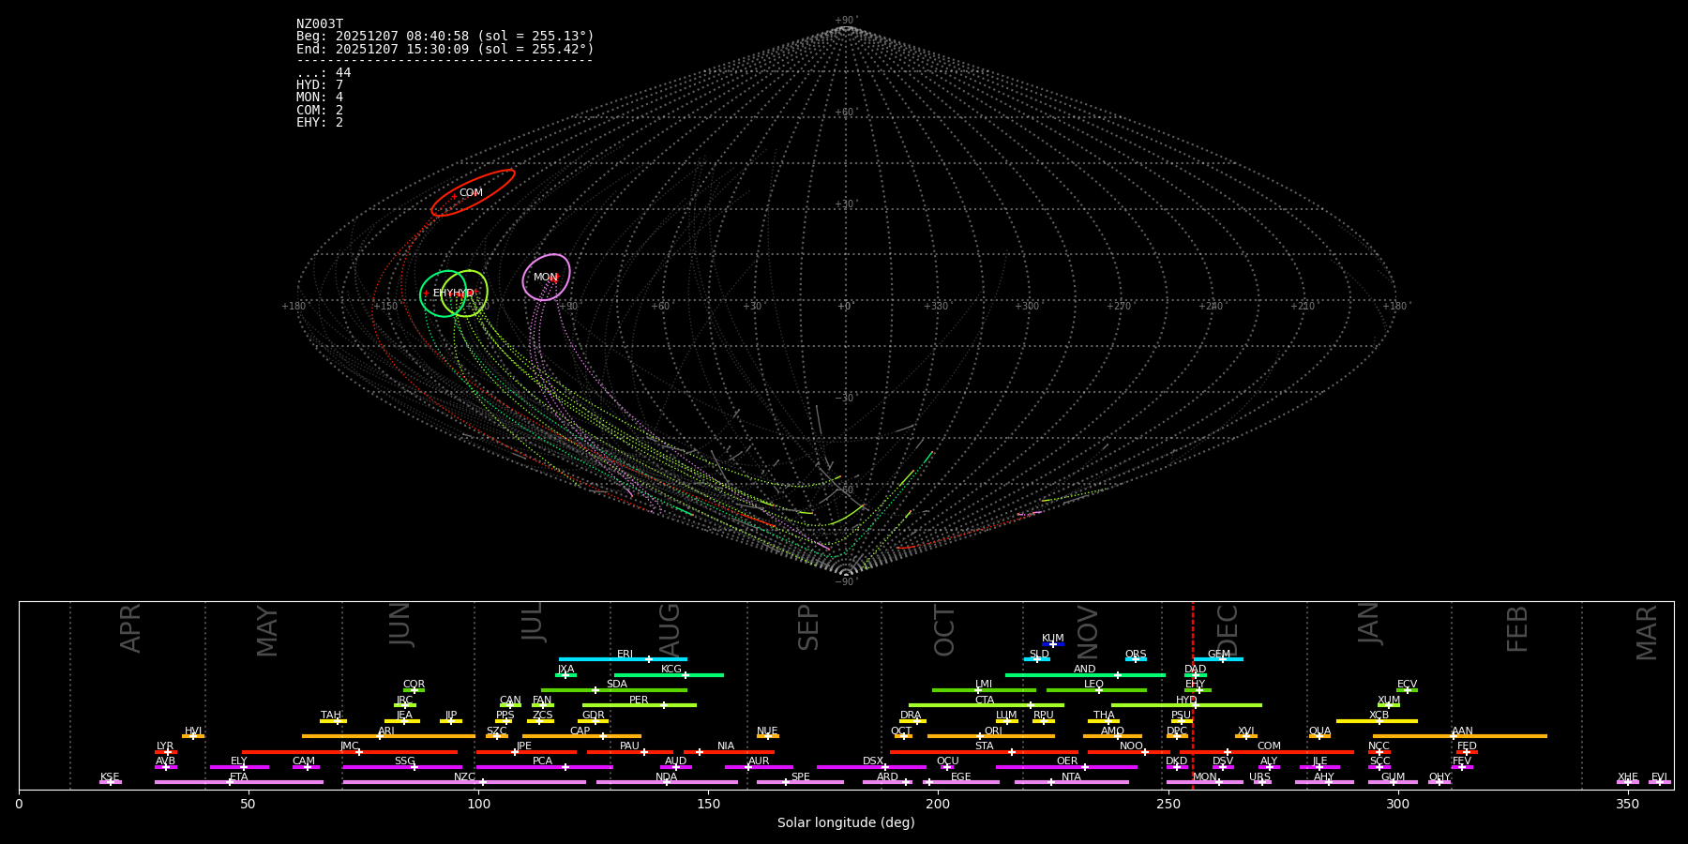Click the PER shower bar in the timeline
The image size is (1688, 844).
(x=640, y=705)
